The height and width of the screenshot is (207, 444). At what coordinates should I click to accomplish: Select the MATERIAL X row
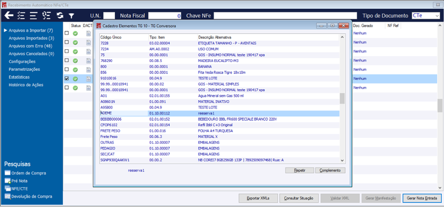(x=219, y=137)
